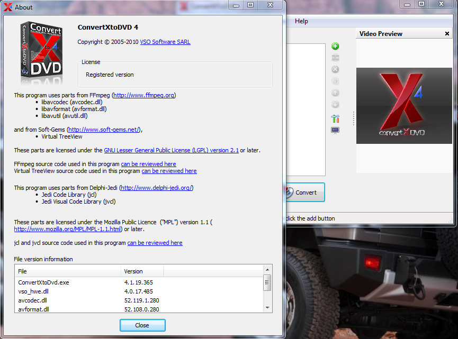
Task: Click the monitor preview icon
Action: [x=335, y=130]
